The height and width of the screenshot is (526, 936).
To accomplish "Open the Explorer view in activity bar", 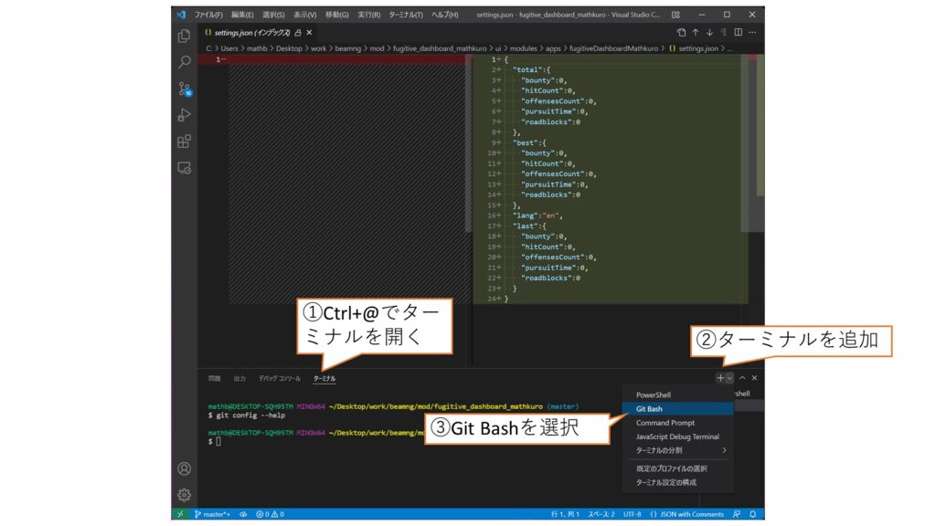I will coord(184,36).
